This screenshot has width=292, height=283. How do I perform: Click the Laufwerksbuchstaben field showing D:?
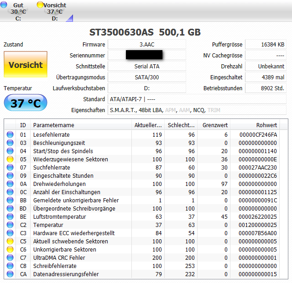click(147, 88)
